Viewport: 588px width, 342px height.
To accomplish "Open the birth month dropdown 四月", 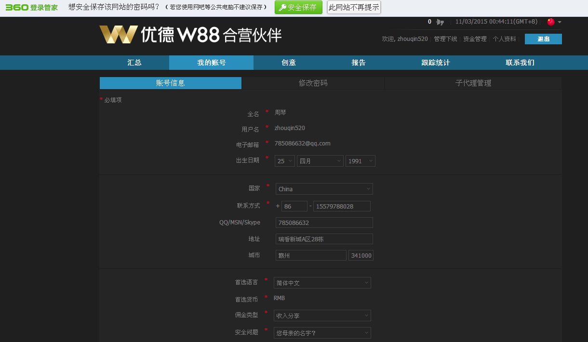I will [x=320, y=161].
